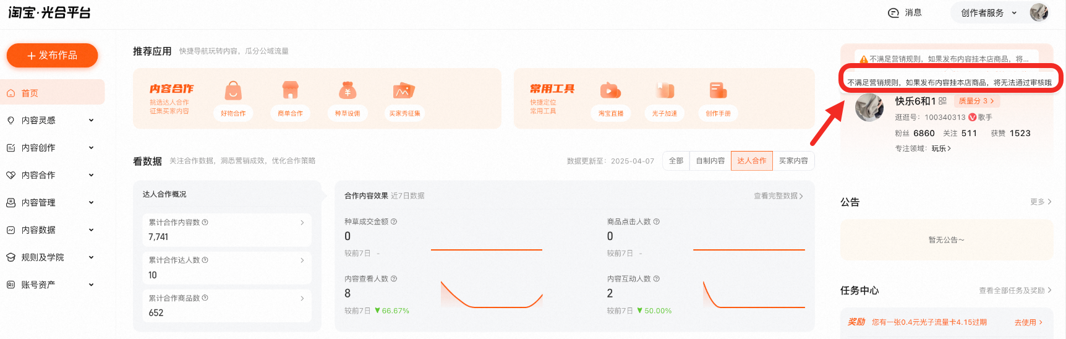Expand the 内容灵感 menu chevron
Screen dimensions: 1066x339
[91, 121]
